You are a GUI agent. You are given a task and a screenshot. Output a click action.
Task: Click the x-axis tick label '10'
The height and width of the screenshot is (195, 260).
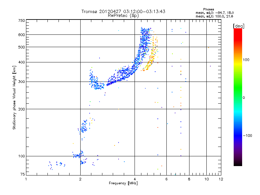tap(206, 179)
